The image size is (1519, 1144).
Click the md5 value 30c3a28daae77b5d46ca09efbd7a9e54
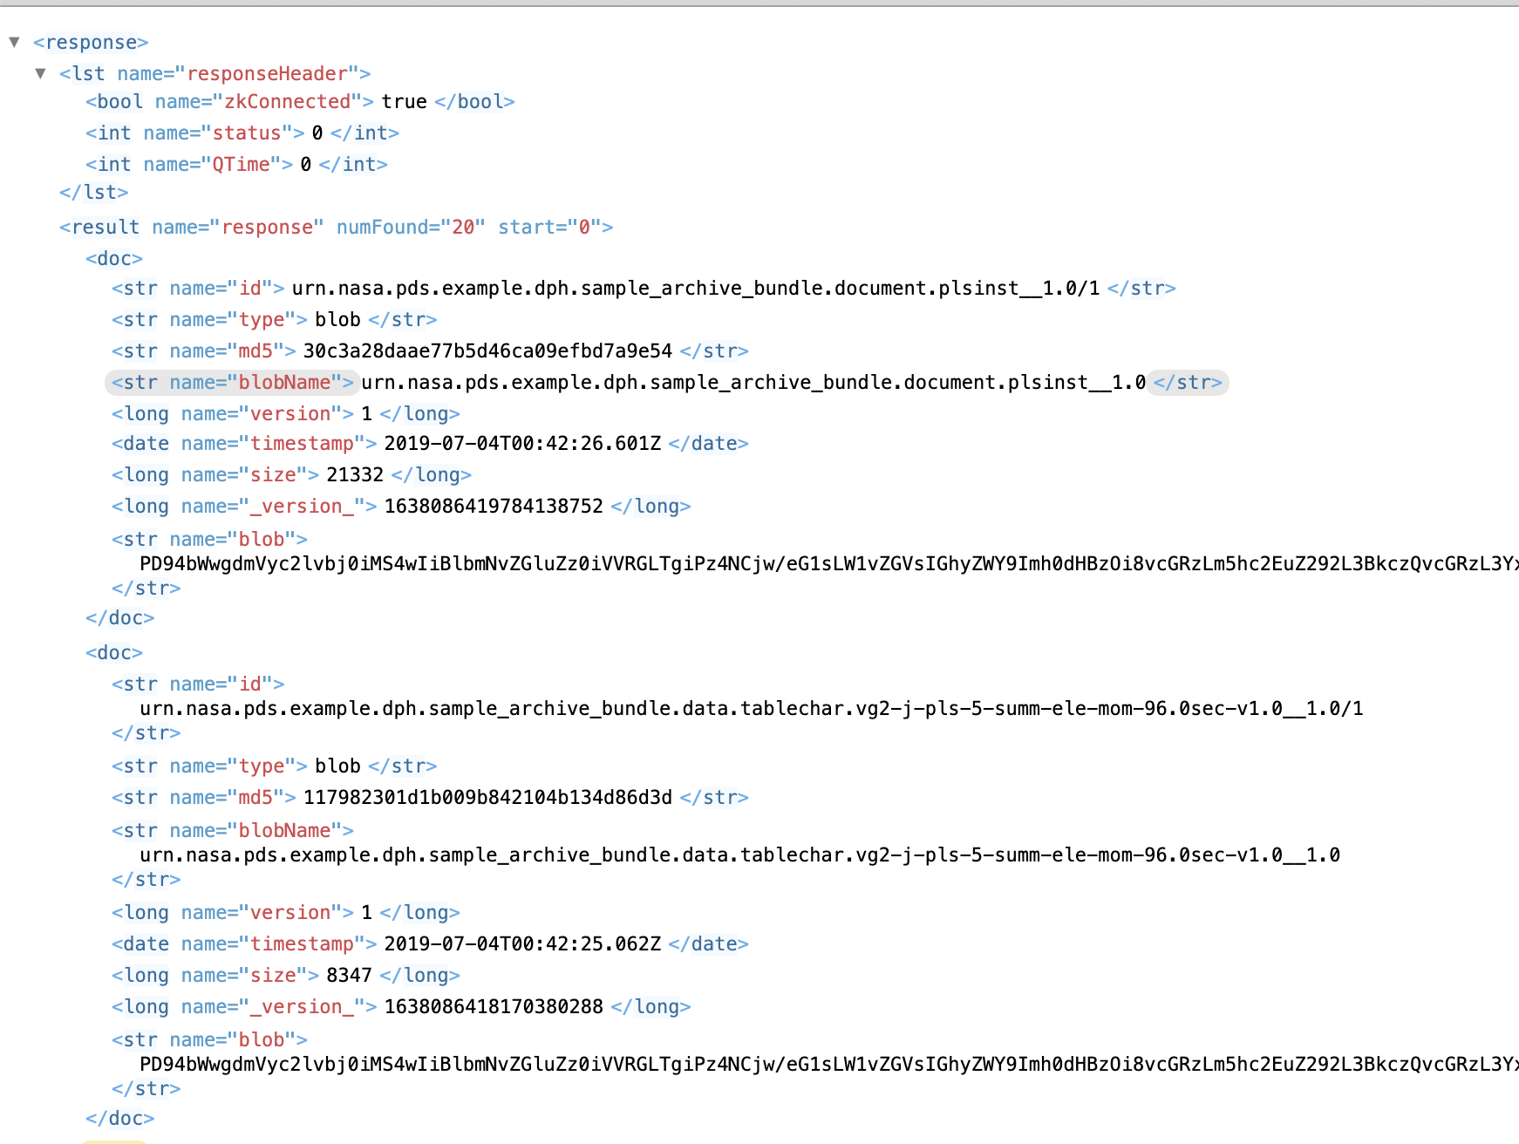click(x=487, y=351)
